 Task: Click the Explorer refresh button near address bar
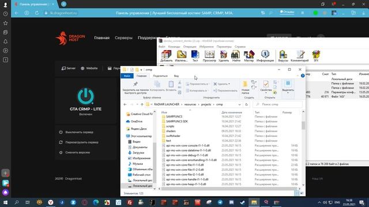pyautogui.click(x=246, y=105)
